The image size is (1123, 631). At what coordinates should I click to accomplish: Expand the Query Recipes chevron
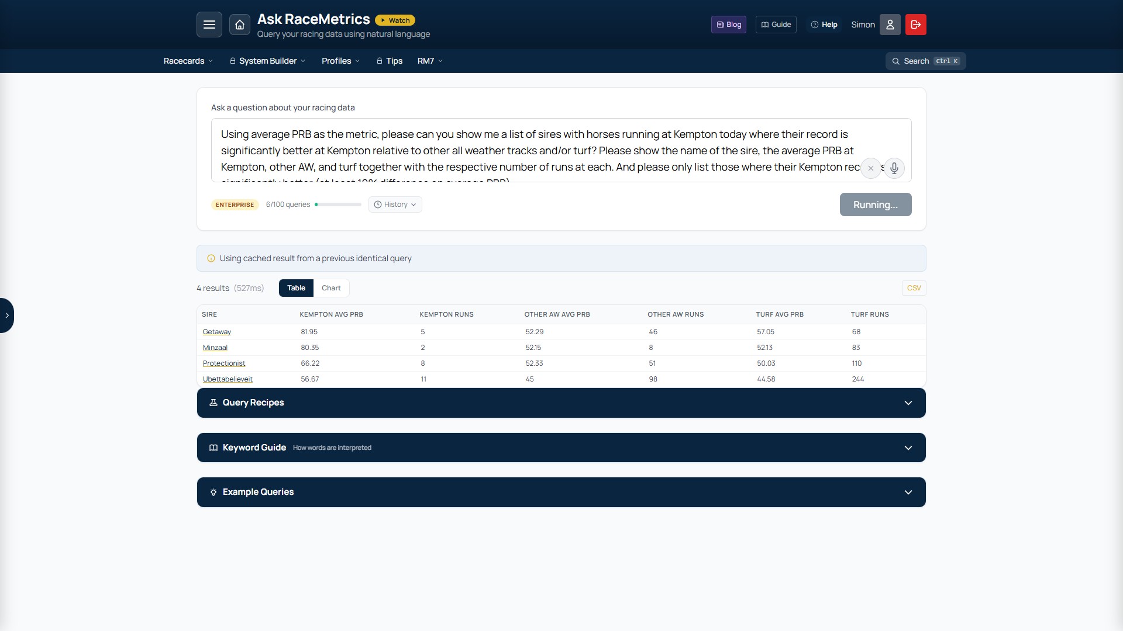click(908, 403)
